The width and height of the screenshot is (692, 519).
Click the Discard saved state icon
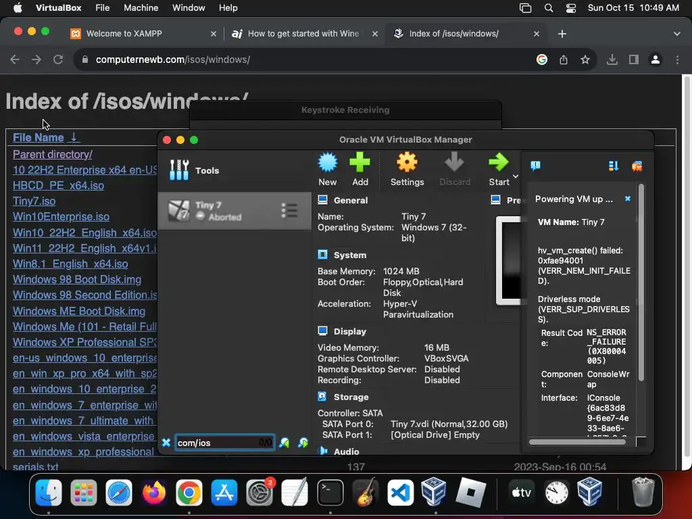point(454,162)
